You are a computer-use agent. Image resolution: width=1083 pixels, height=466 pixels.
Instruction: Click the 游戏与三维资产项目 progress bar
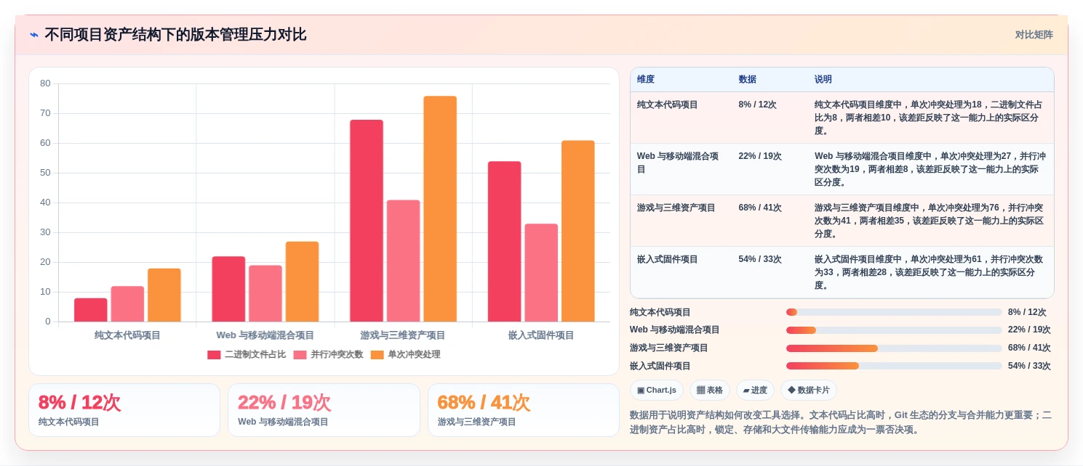pyautogui.click(x=894, y=348)
